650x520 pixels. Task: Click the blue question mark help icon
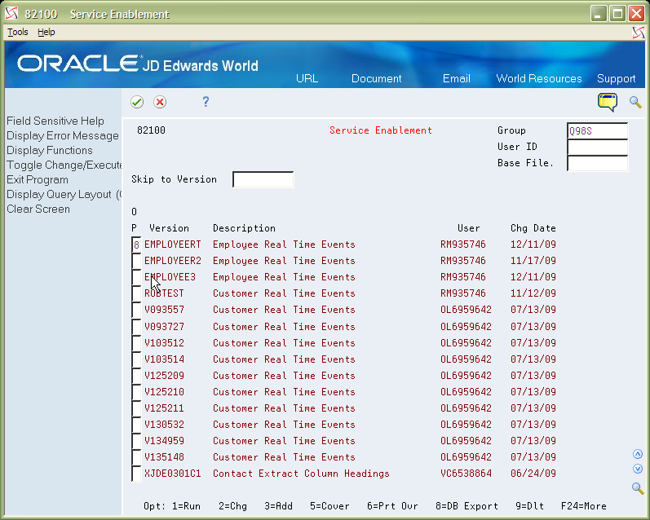[x=206, y=102]
